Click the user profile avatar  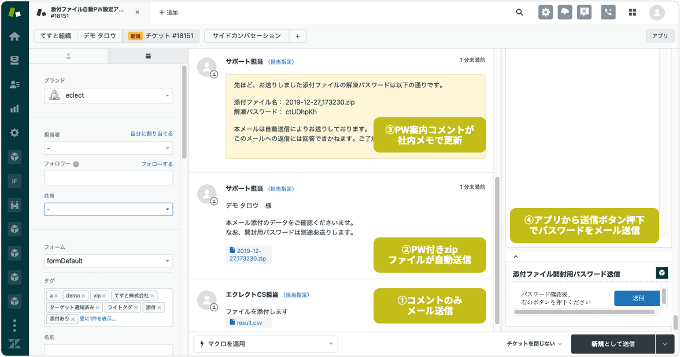tap(657, 12)
